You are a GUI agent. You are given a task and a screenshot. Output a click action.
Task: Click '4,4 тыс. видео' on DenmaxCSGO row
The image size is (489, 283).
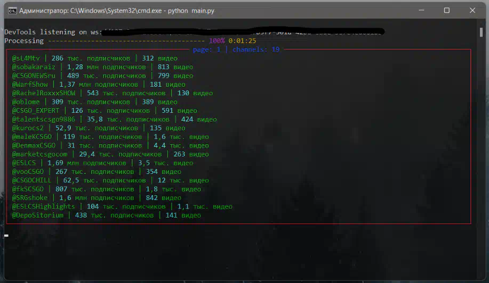coord(181,145)
